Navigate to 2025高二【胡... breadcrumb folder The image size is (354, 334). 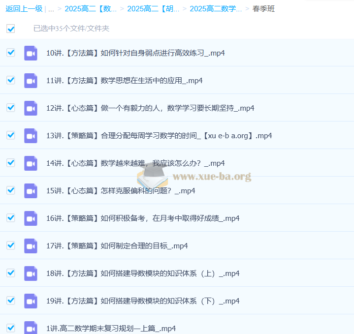(153, 8)
